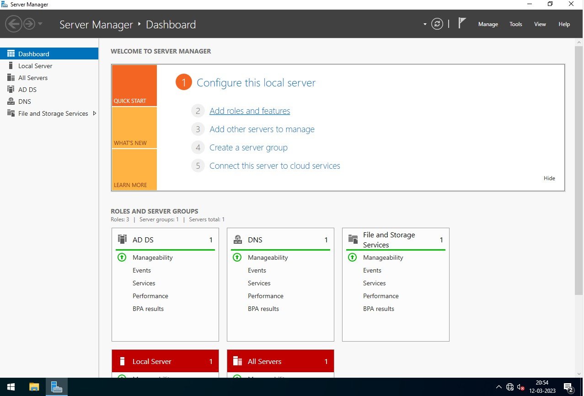Screen dimensions: 584x396
Task: Open Services in the DNS tile
Action: click(259, 283)
